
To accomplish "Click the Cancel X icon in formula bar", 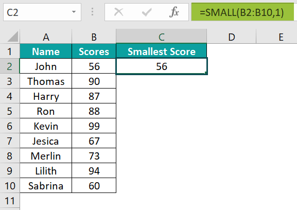I will point(119,12).
